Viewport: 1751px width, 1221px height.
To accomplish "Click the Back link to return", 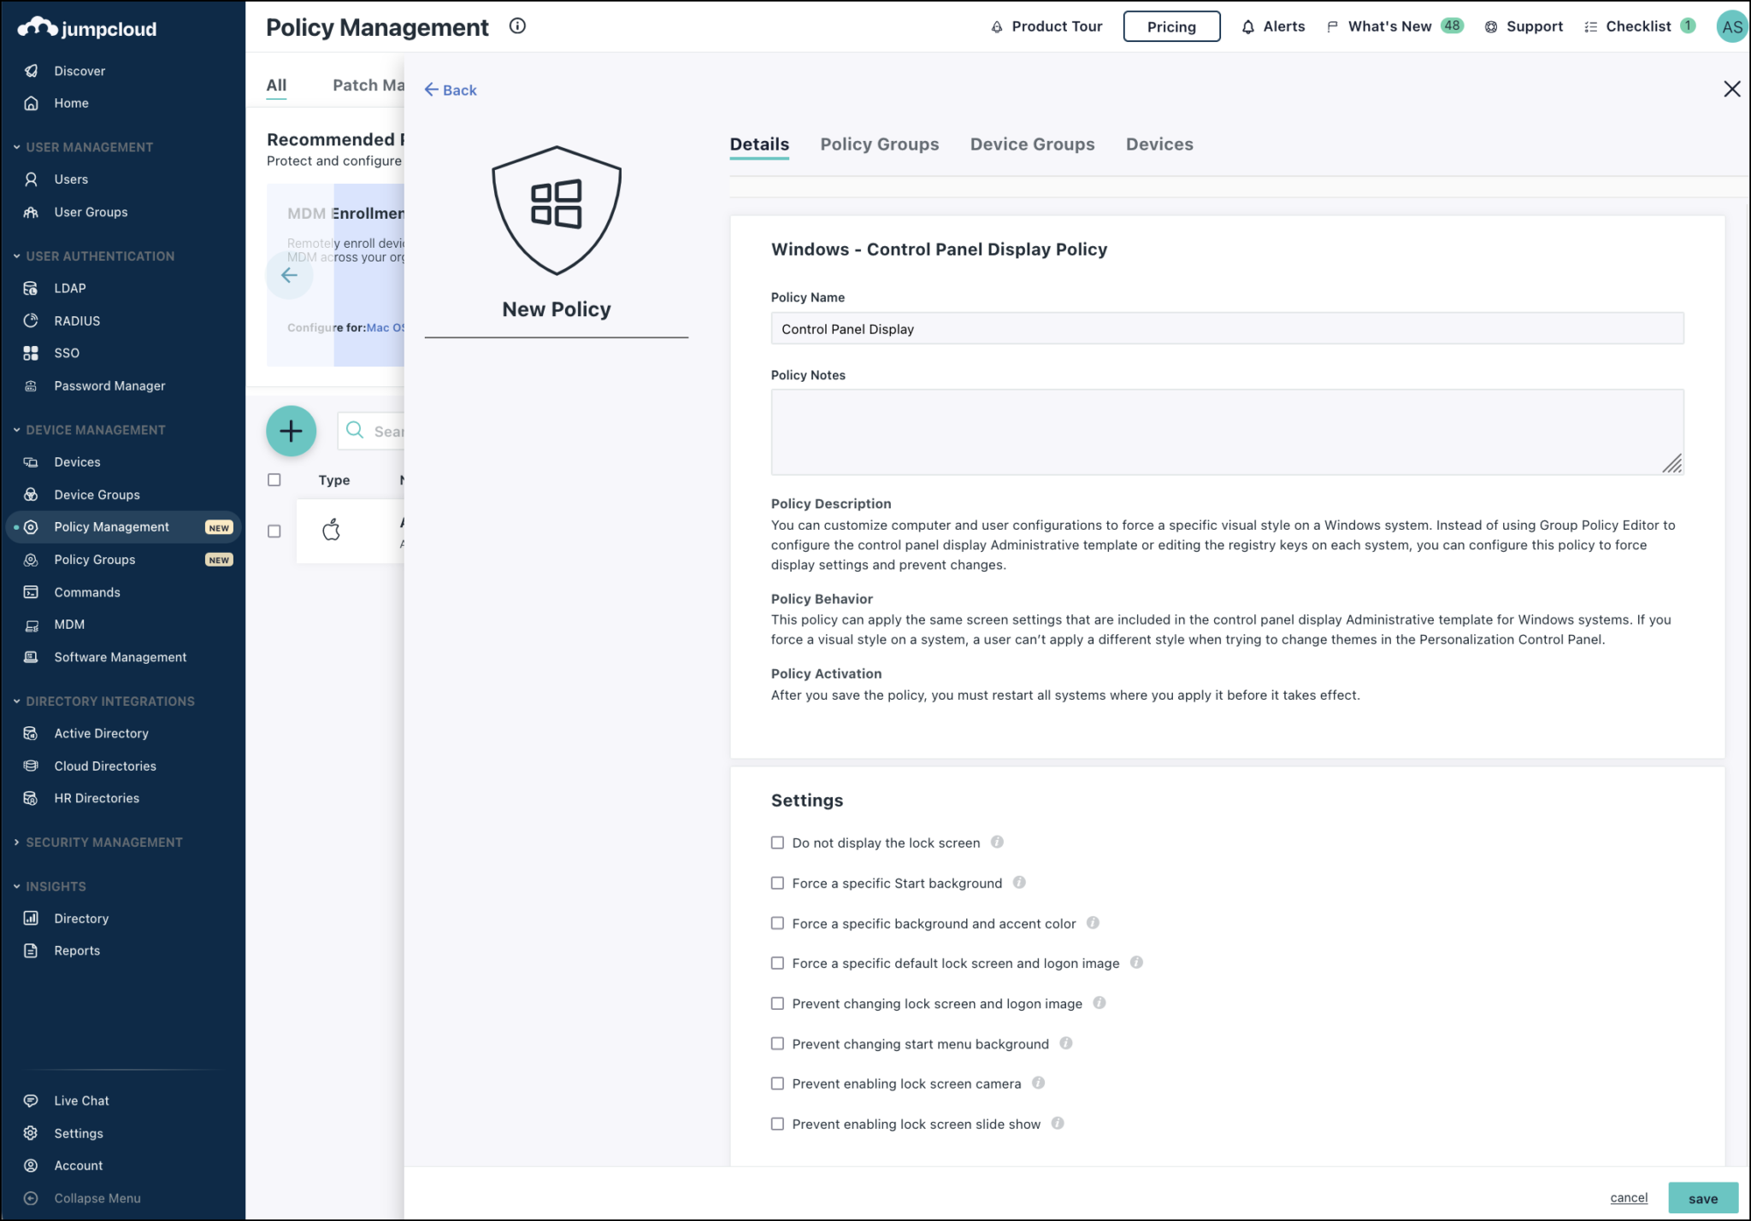I will 451,90.
